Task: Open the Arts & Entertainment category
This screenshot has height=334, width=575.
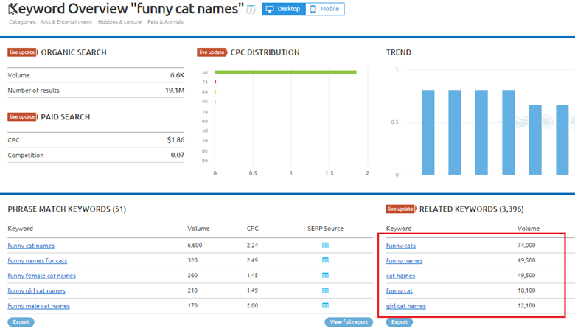Action: tap(66, 22)
